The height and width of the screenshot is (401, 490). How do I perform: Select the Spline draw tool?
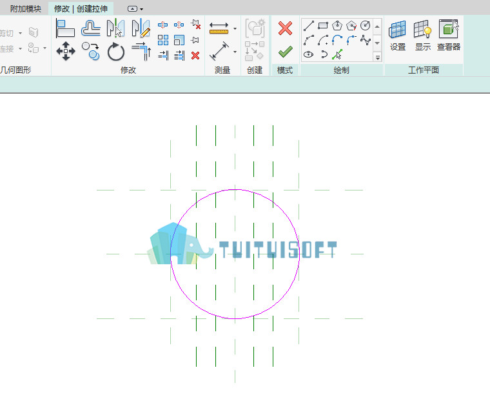(x=366, y=40)
